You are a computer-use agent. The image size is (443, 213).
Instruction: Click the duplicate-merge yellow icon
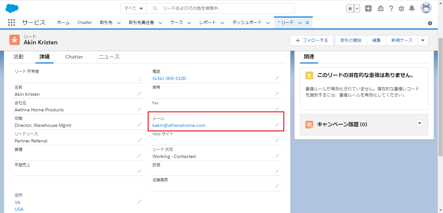(x=309, y=75)
